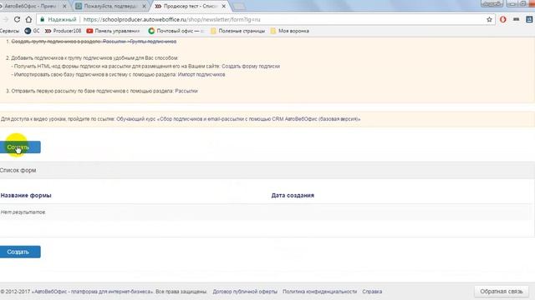Open the Почтовый офис bookmark
The width and height of the screenshot is (535, 300).
(x=176, y=31)
